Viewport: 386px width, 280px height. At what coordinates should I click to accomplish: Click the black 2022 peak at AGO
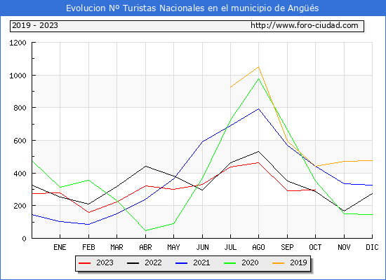[258, 151]
